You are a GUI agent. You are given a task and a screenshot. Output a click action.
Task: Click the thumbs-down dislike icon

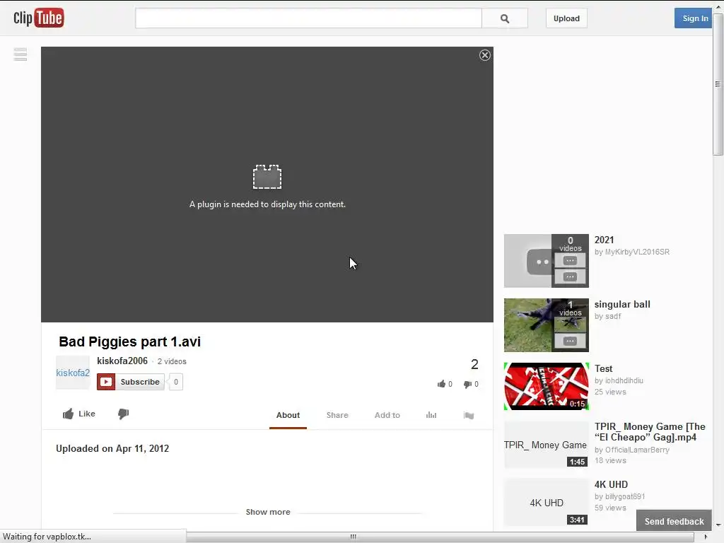(x=123, y=414)
